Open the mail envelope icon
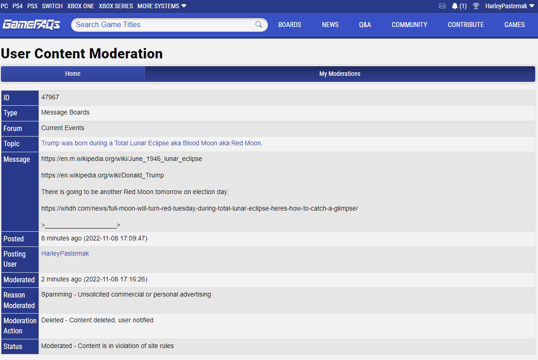The image size is (538, 360). [x=442, y=6]
